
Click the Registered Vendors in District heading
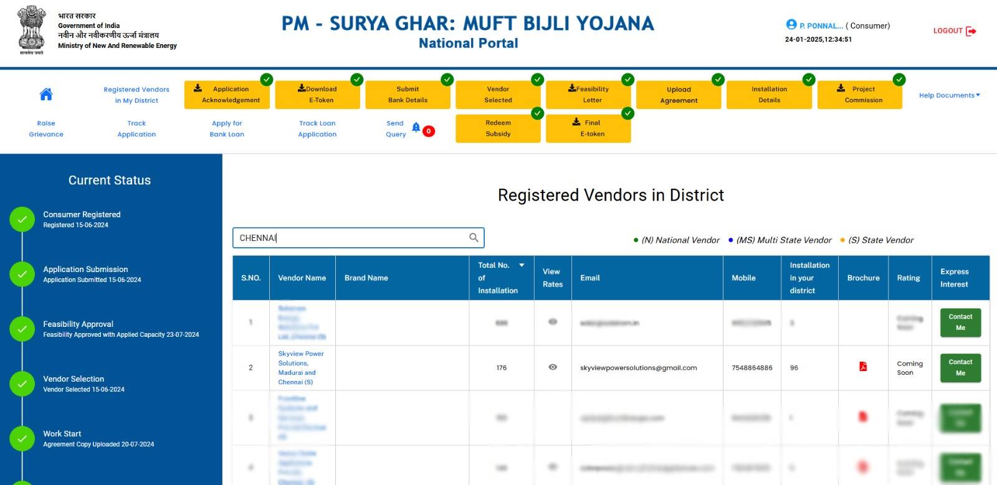(x=611, y=195)
